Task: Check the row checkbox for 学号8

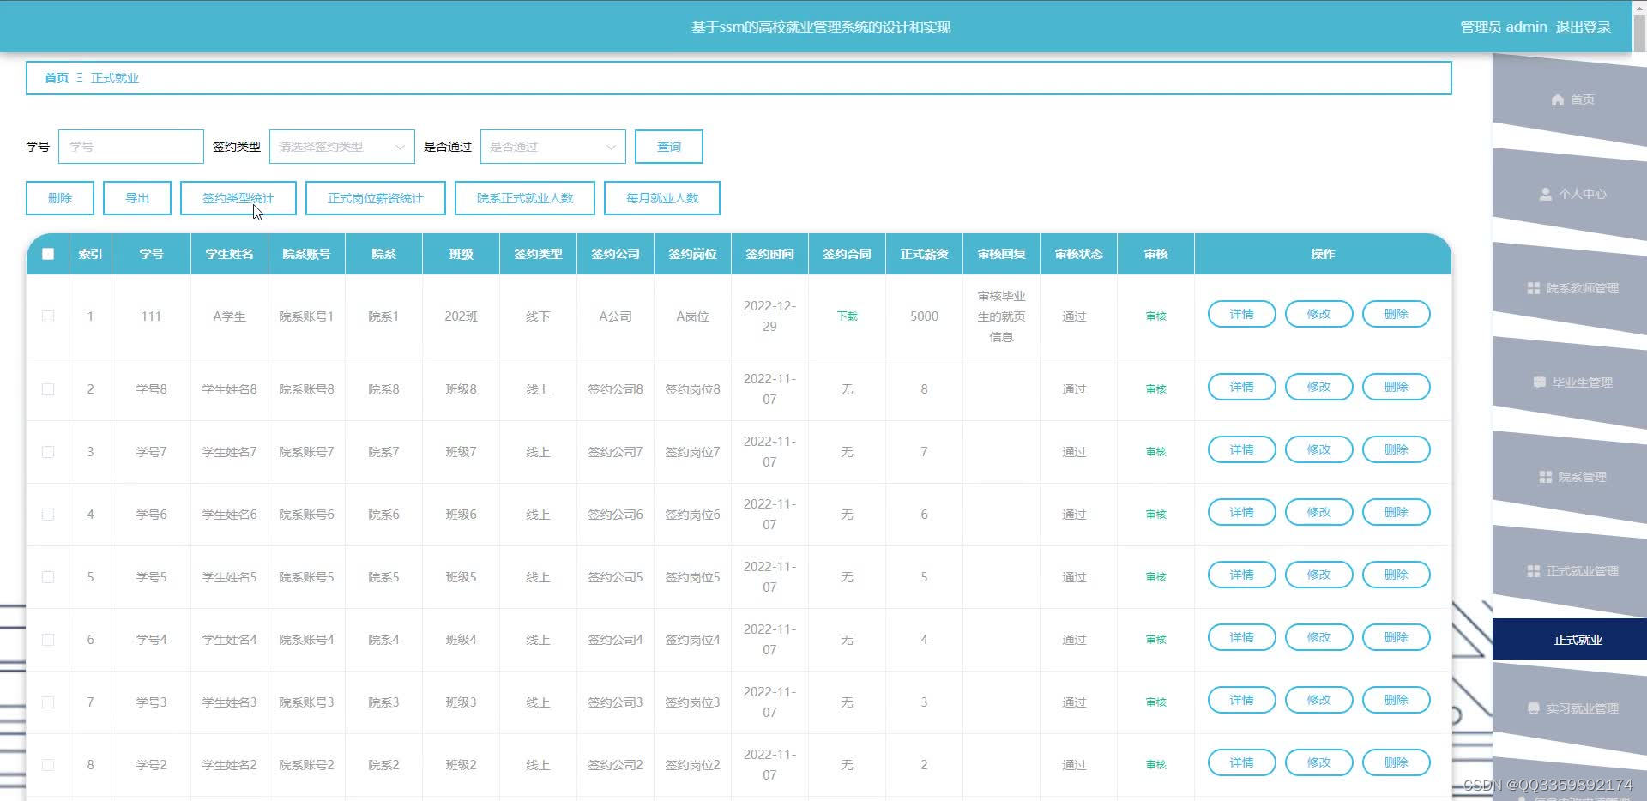Action: coord(48,389)
